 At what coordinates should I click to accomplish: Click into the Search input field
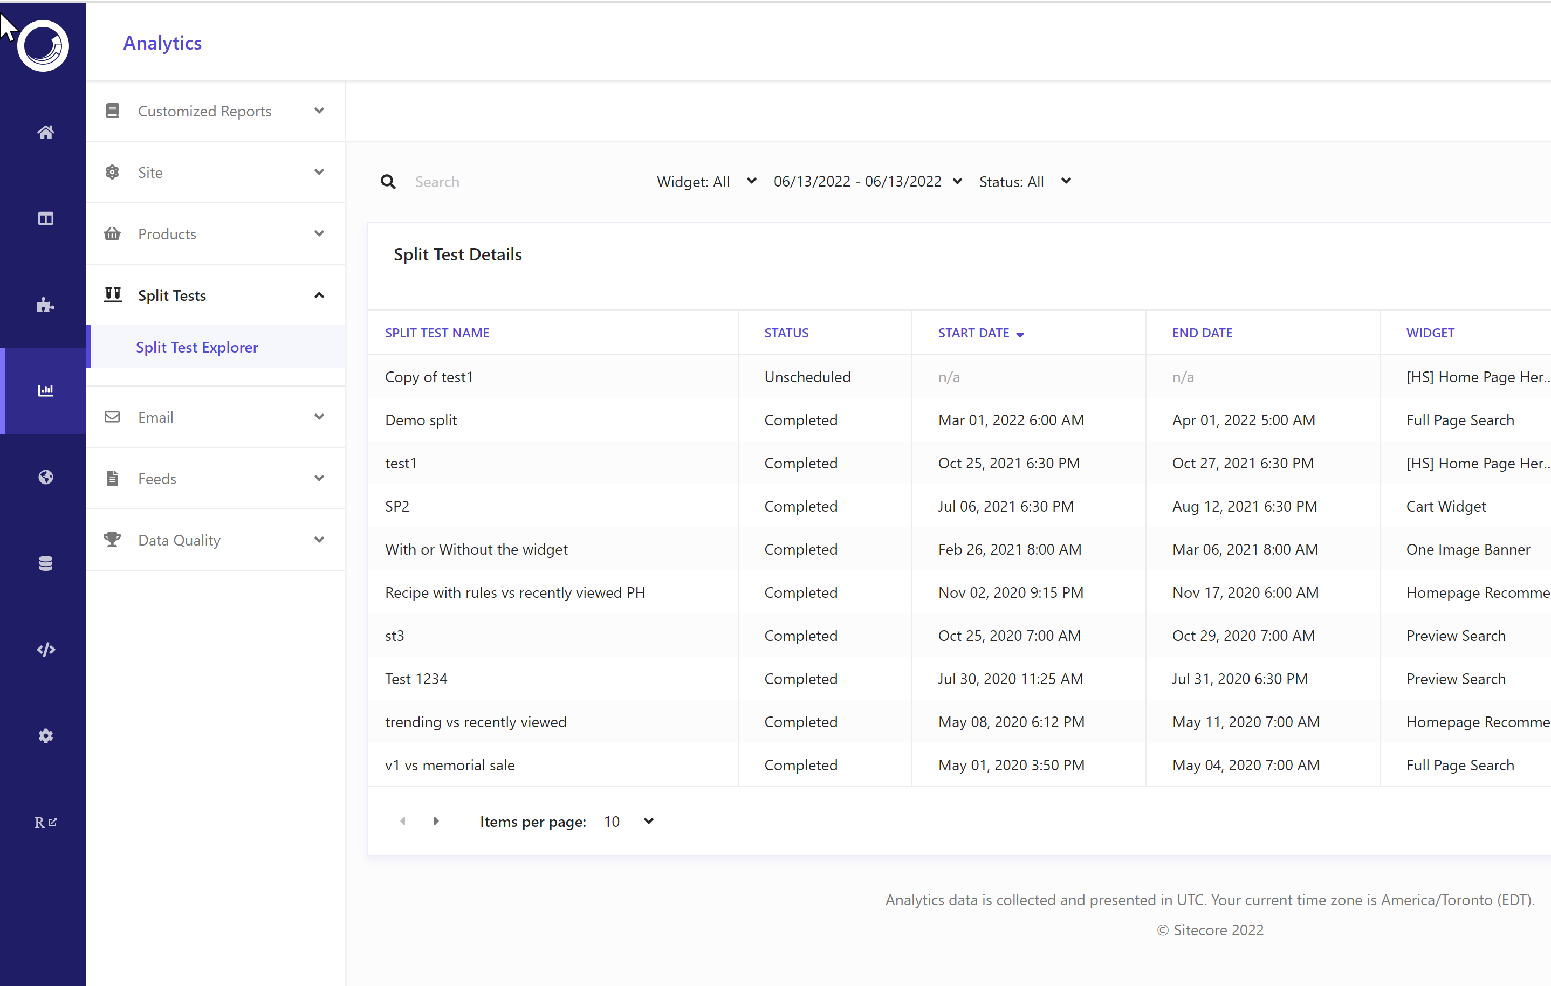(x=515, y=182)
